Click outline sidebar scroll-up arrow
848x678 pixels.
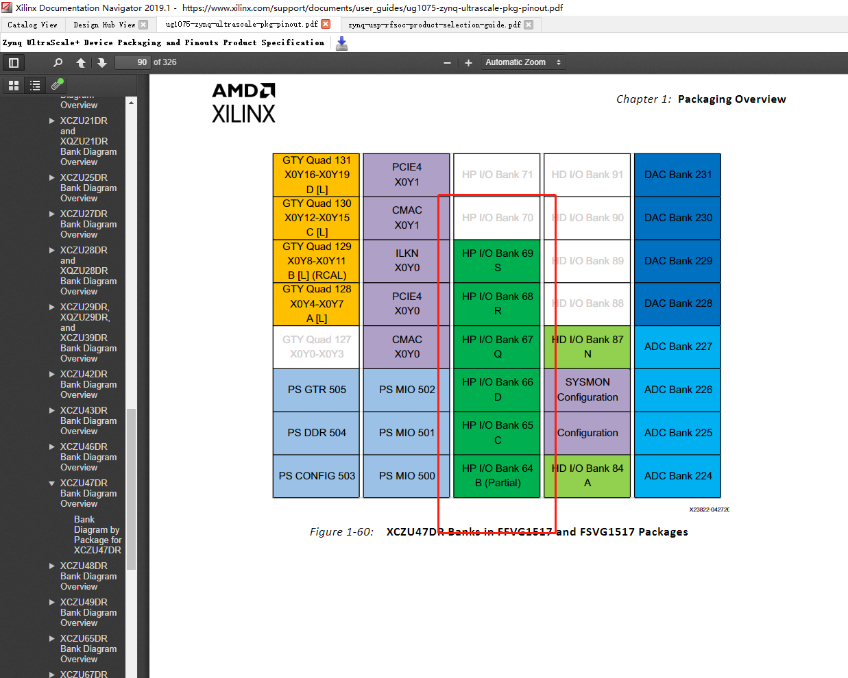pyautogui.click(x=131, y=103)
